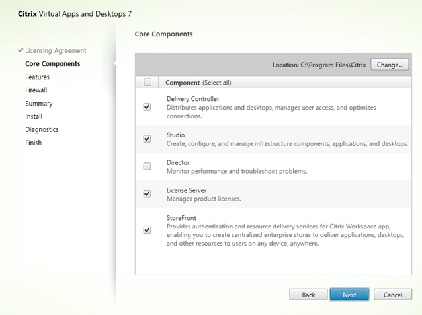Click the Studio description starting 'Create, configure'
The image size is (422, 315).
tap(287, 144)
